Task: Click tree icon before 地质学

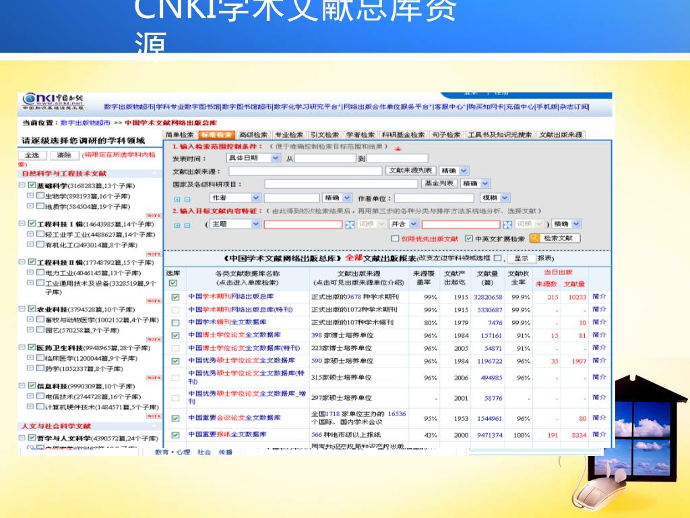Action: pos(30,205)
